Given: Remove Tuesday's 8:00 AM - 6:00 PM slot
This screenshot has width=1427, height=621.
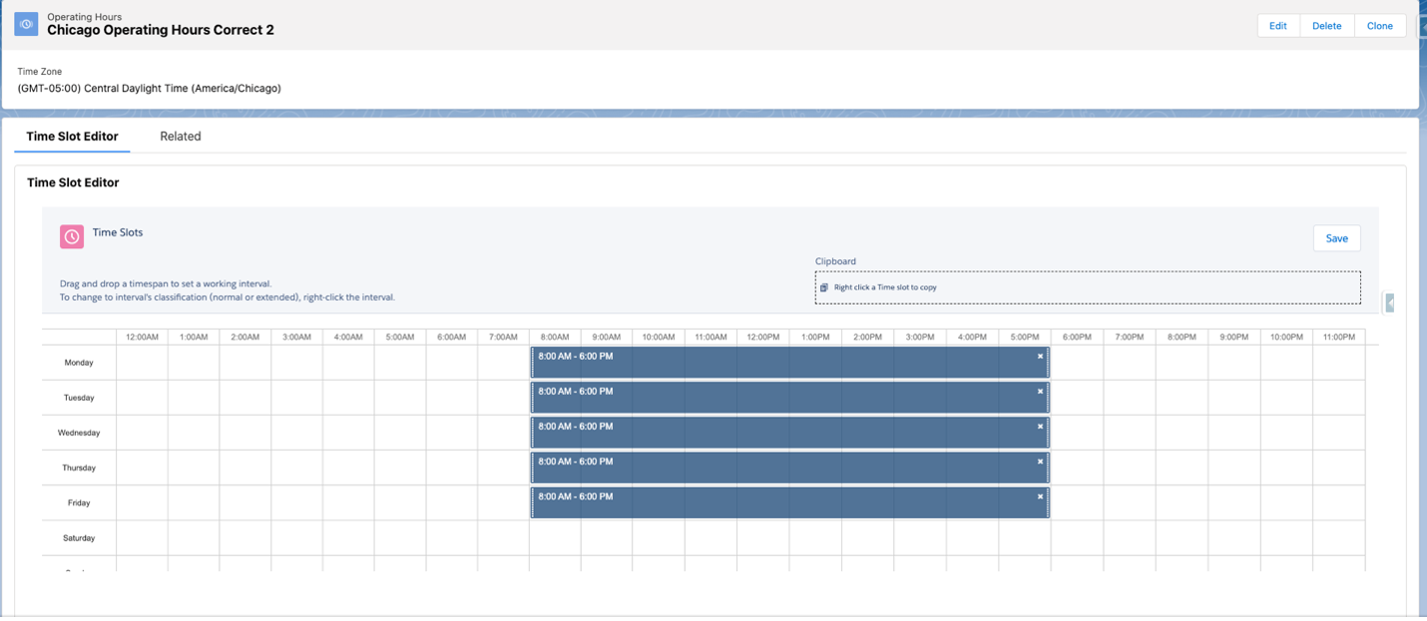Looking at the screenshot, I should coord(1040,391).
